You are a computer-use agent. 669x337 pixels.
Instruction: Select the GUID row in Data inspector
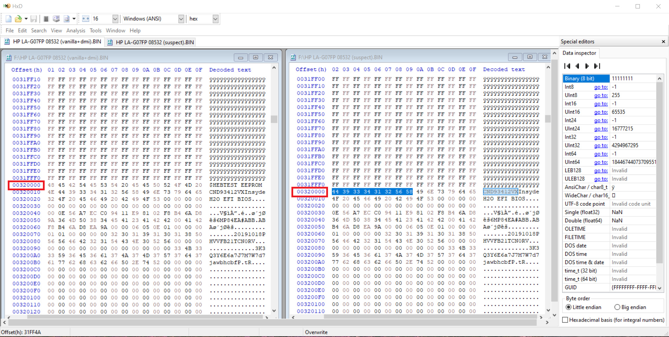coord(609,287)
